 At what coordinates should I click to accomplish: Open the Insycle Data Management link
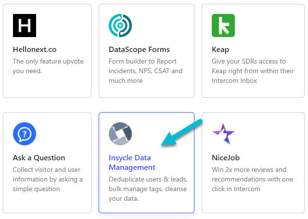click(132, 162)
